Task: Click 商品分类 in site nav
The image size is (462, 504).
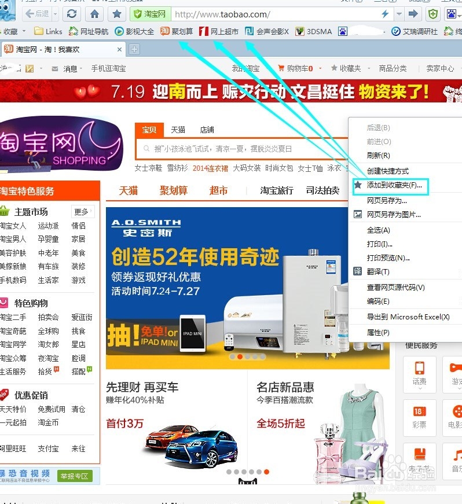Action: click(x=393, y=68)
